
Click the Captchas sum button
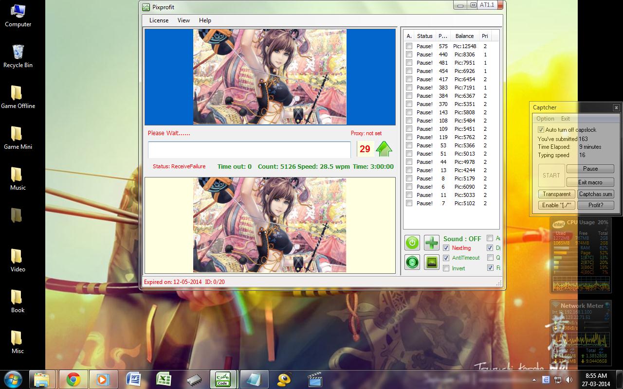pos(596,194)
